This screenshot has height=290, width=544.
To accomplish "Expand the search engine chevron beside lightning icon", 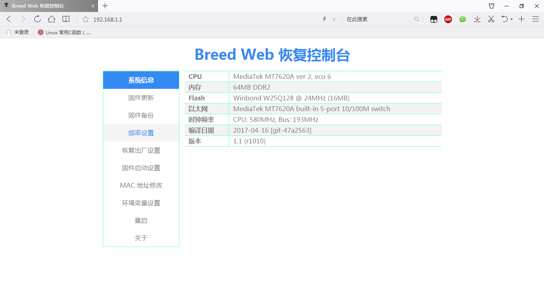I will click(x=334, y=19).
